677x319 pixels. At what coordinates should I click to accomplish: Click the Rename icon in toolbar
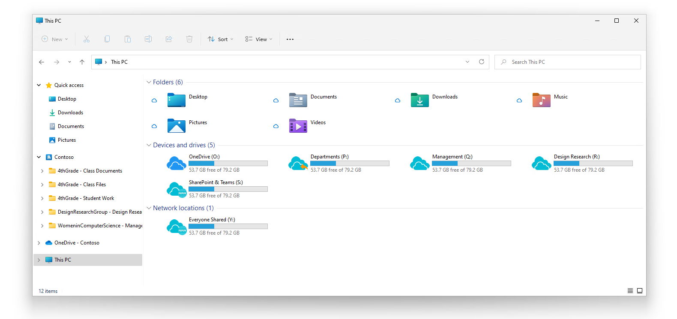click(148, 39)
